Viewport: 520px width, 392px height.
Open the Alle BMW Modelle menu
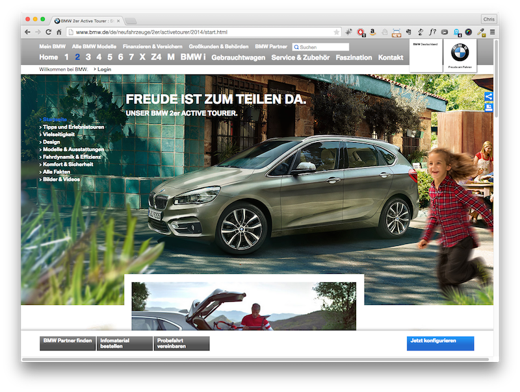pyautogui.click(x=94, y=47)
